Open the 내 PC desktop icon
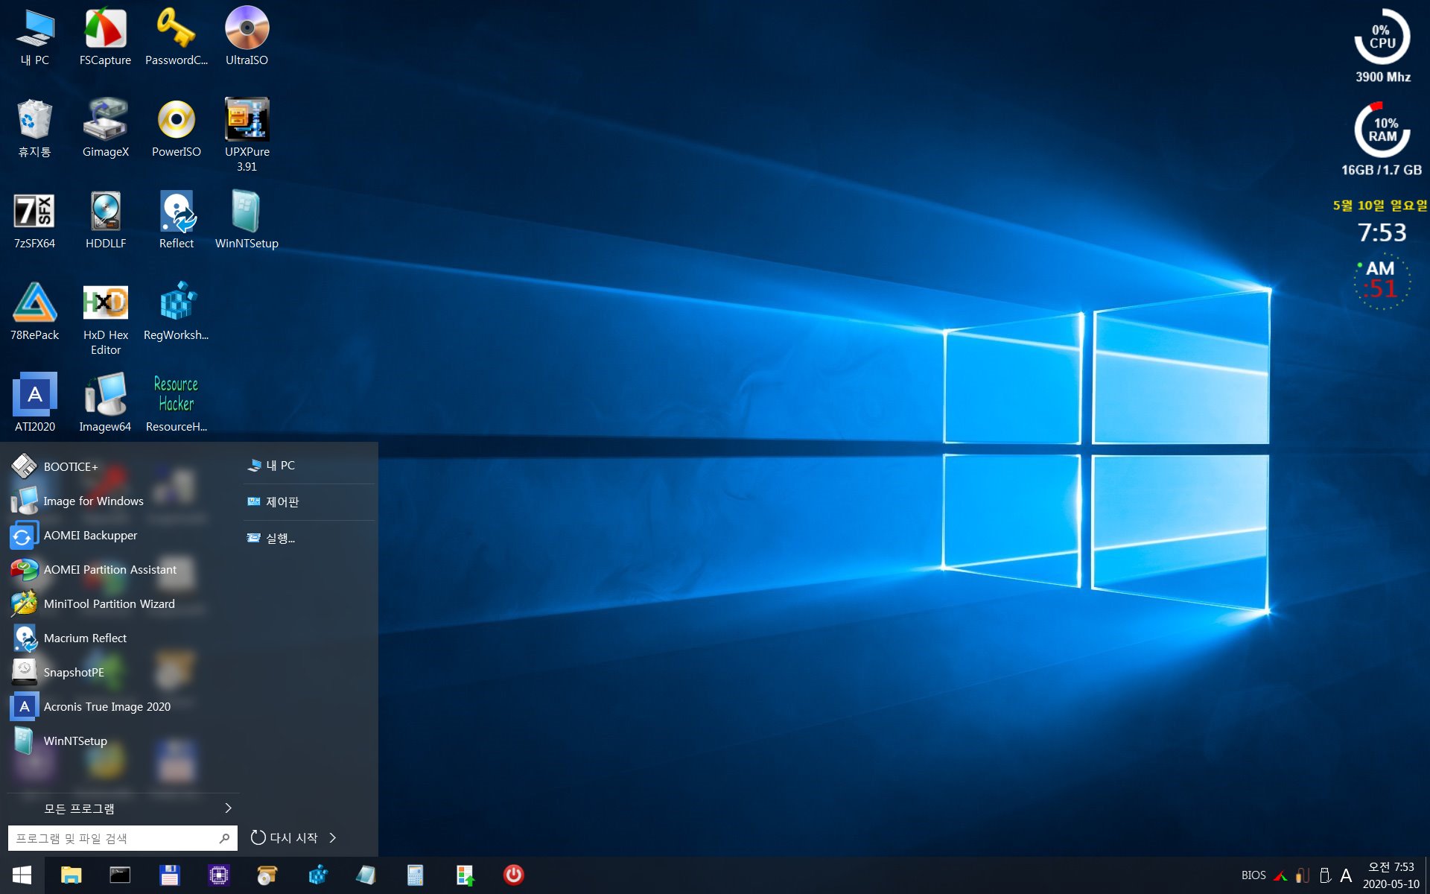 [35, 37]
